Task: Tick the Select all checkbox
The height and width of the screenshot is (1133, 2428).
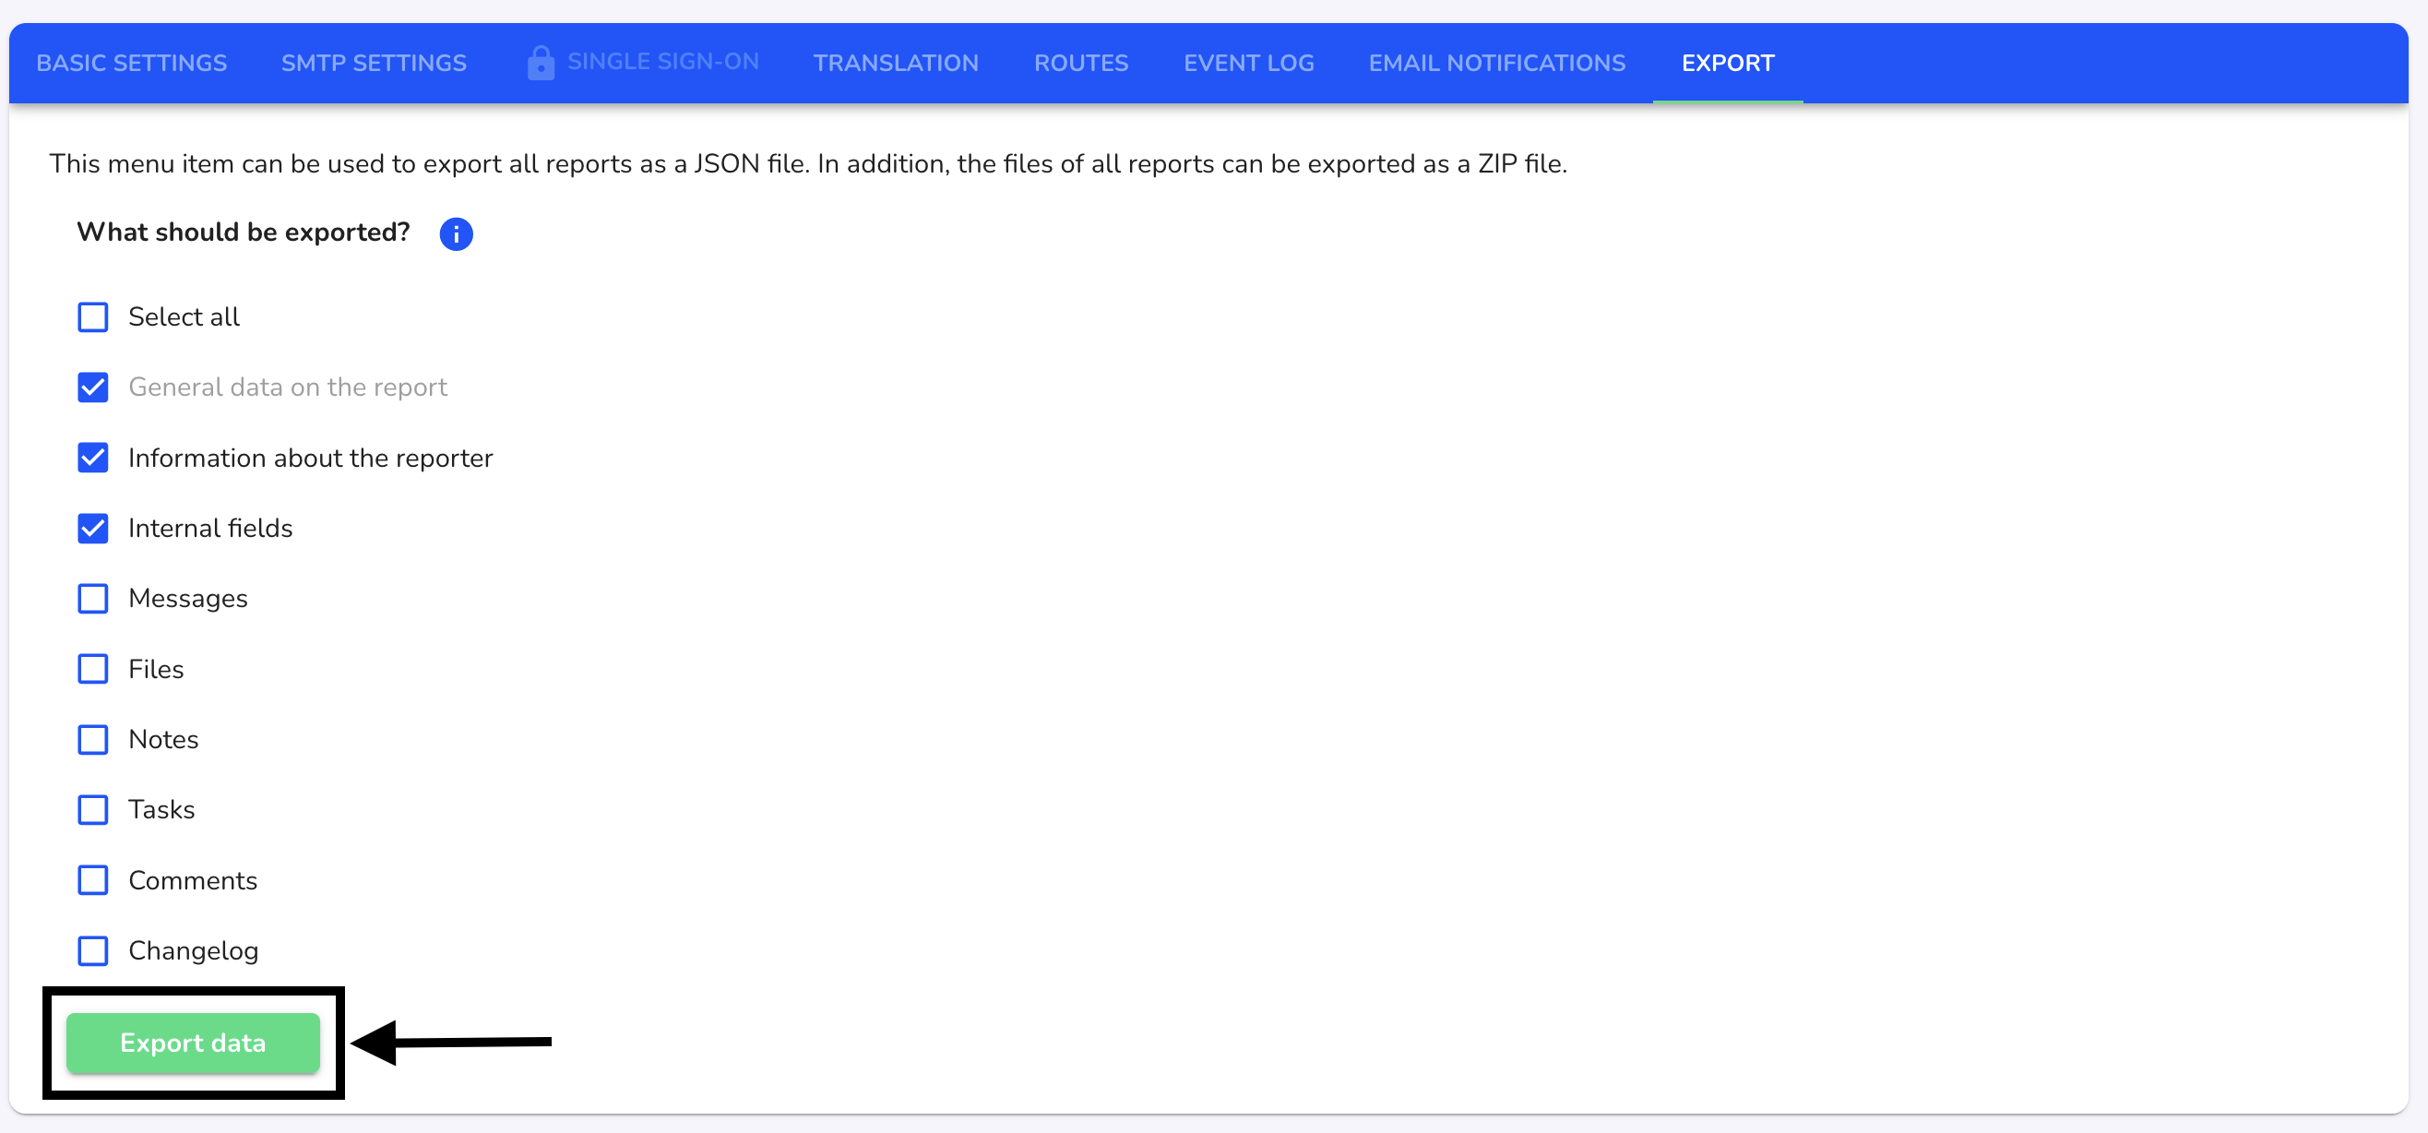Action: coord(92,316)
